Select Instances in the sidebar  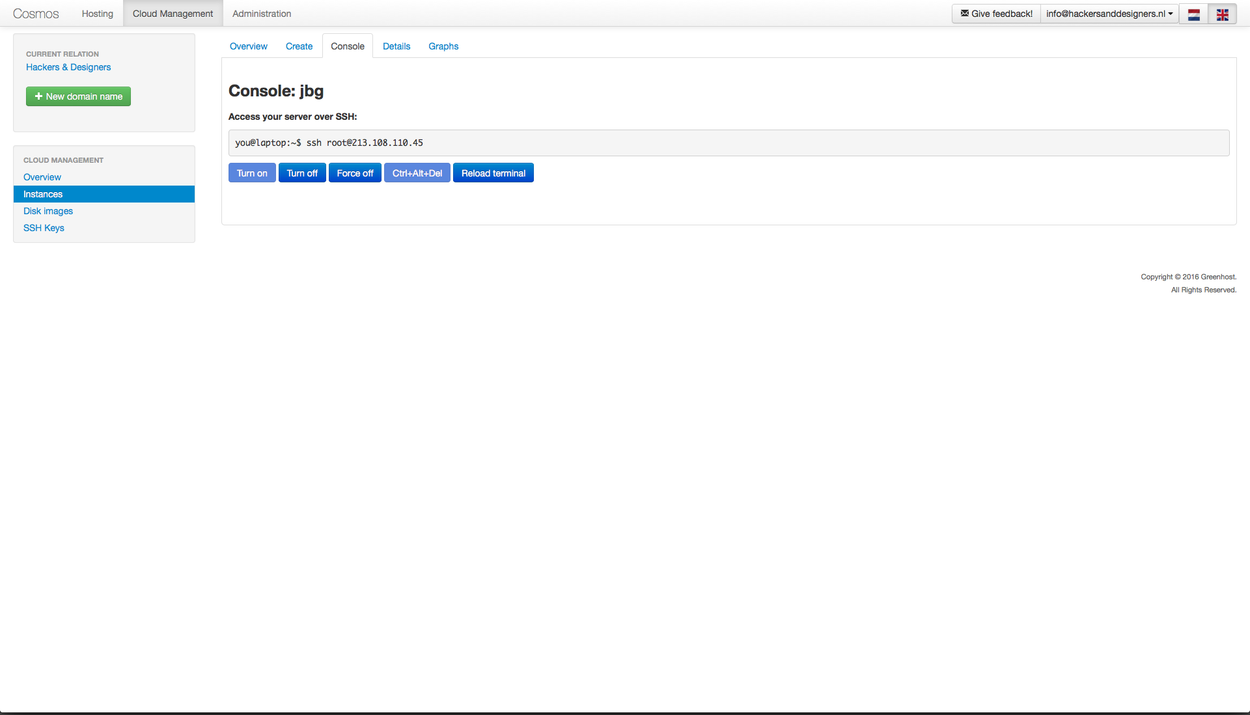tap(104, 194)
